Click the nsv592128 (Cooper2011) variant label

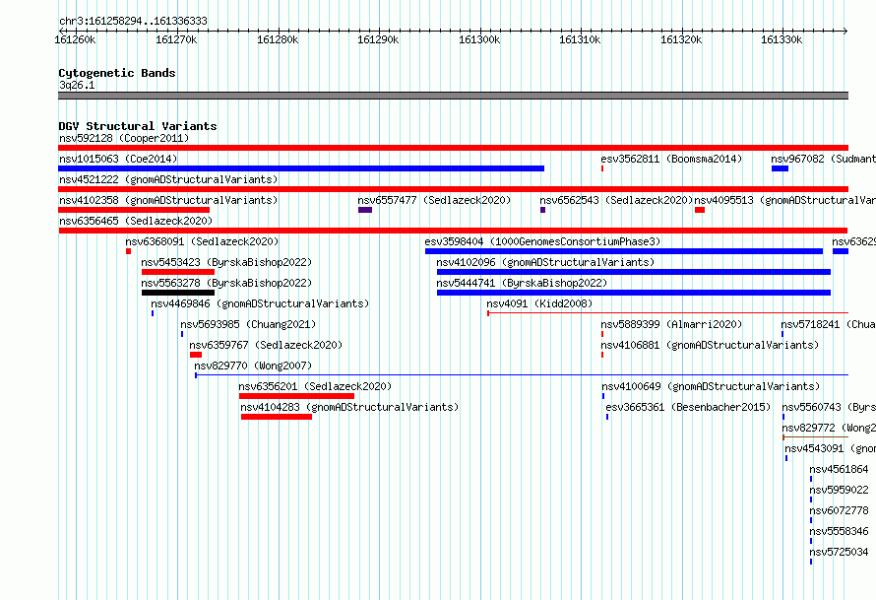pos(124,138)
